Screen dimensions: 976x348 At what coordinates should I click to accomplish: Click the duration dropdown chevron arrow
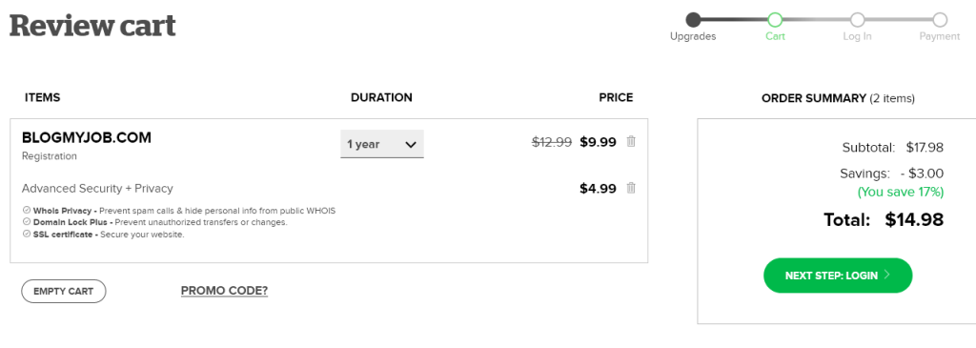click(x=410, y=144)
